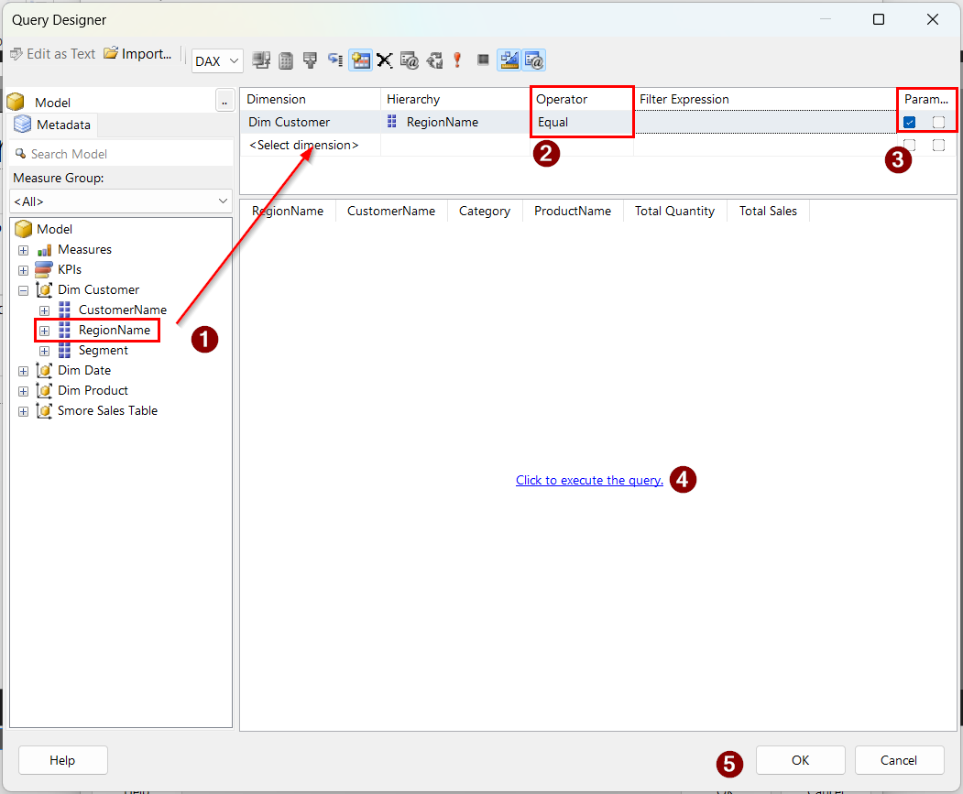
Task: Select the Dim Product tree item
Action: [x=93, y=390]
